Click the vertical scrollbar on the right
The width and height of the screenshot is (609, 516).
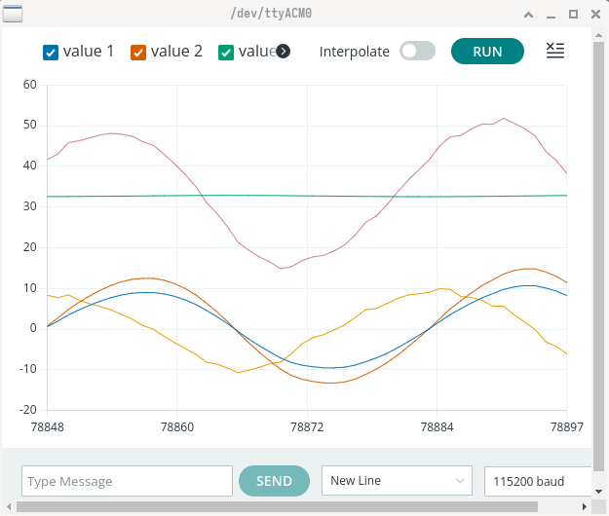598,243
